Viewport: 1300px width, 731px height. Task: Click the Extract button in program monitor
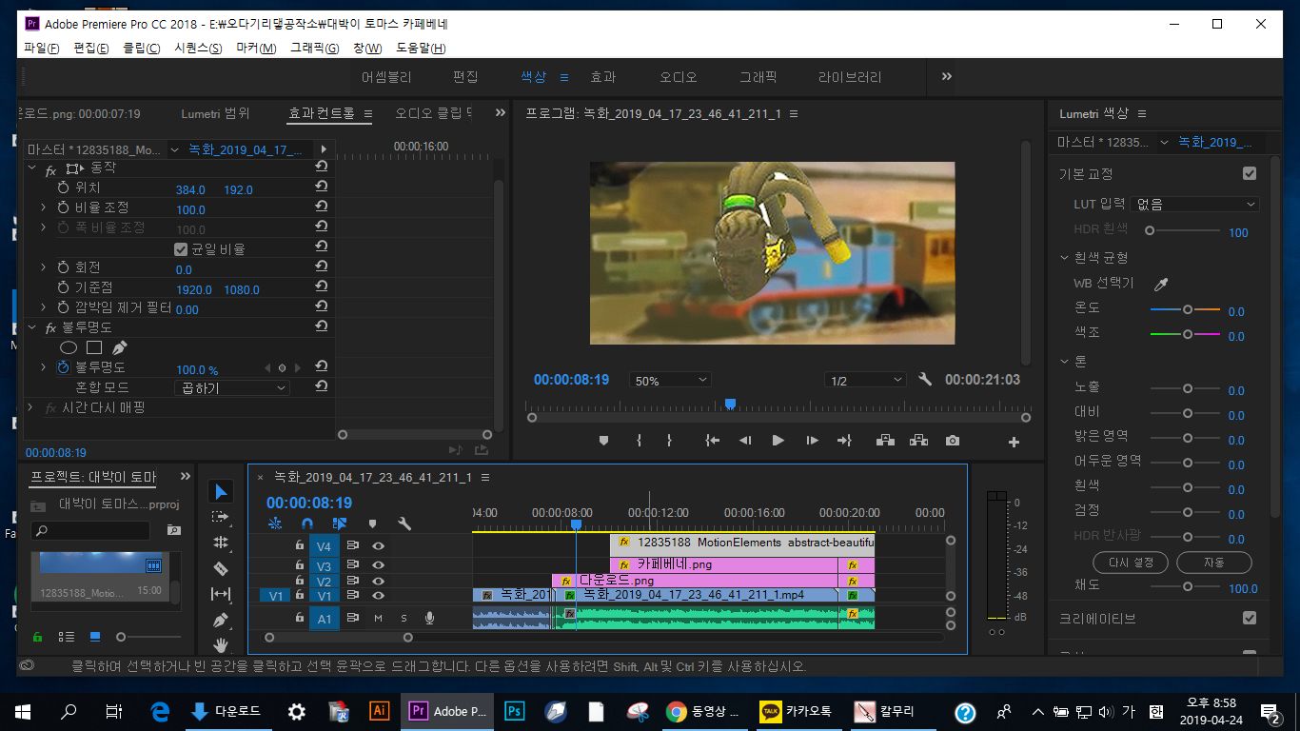918,441
